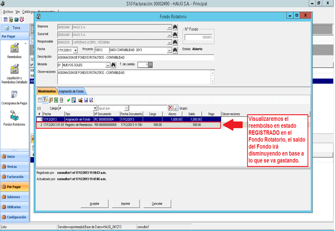Image resolution: width=335 pixels, height=231 pixels.
Task: Click the red X clear filter icon
Action: (170, 108)
